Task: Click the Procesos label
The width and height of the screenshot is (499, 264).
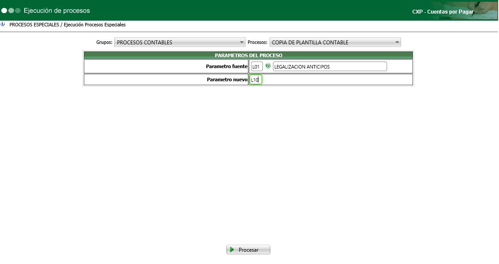Action: 258,42
